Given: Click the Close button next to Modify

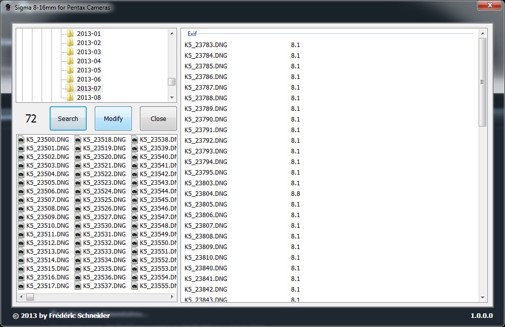Looking at the screenshot, I should pyautogui.click(x=158, y=118).
